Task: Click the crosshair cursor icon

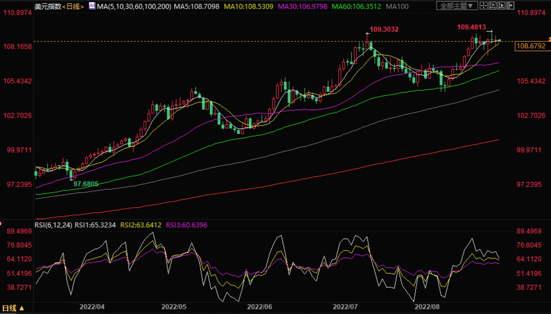Action: 483,6
